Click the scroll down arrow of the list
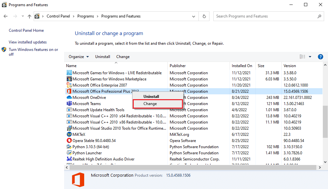The width and height of the screenshot is (328, 189). coord(325,162)
